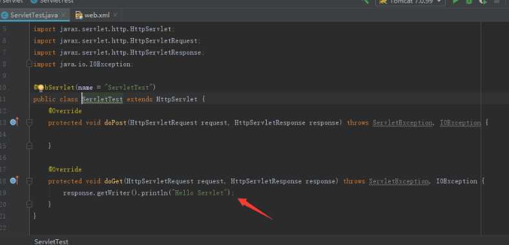This screenshot has width=509, height=245.
Task: Click the class name ServletTest in declaration
Action: (x=102, y=99)
